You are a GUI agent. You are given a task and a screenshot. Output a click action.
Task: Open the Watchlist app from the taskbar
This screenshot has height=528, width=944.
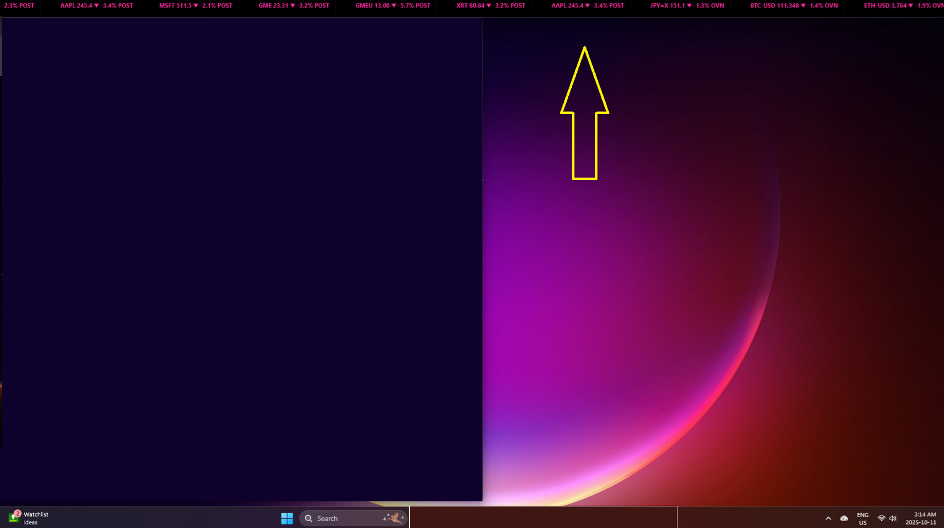click(13, 517)
